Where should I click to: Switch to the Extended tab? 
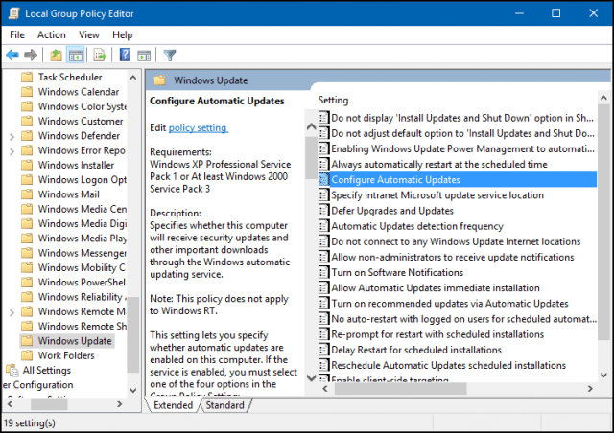click(x=173, y=405)
